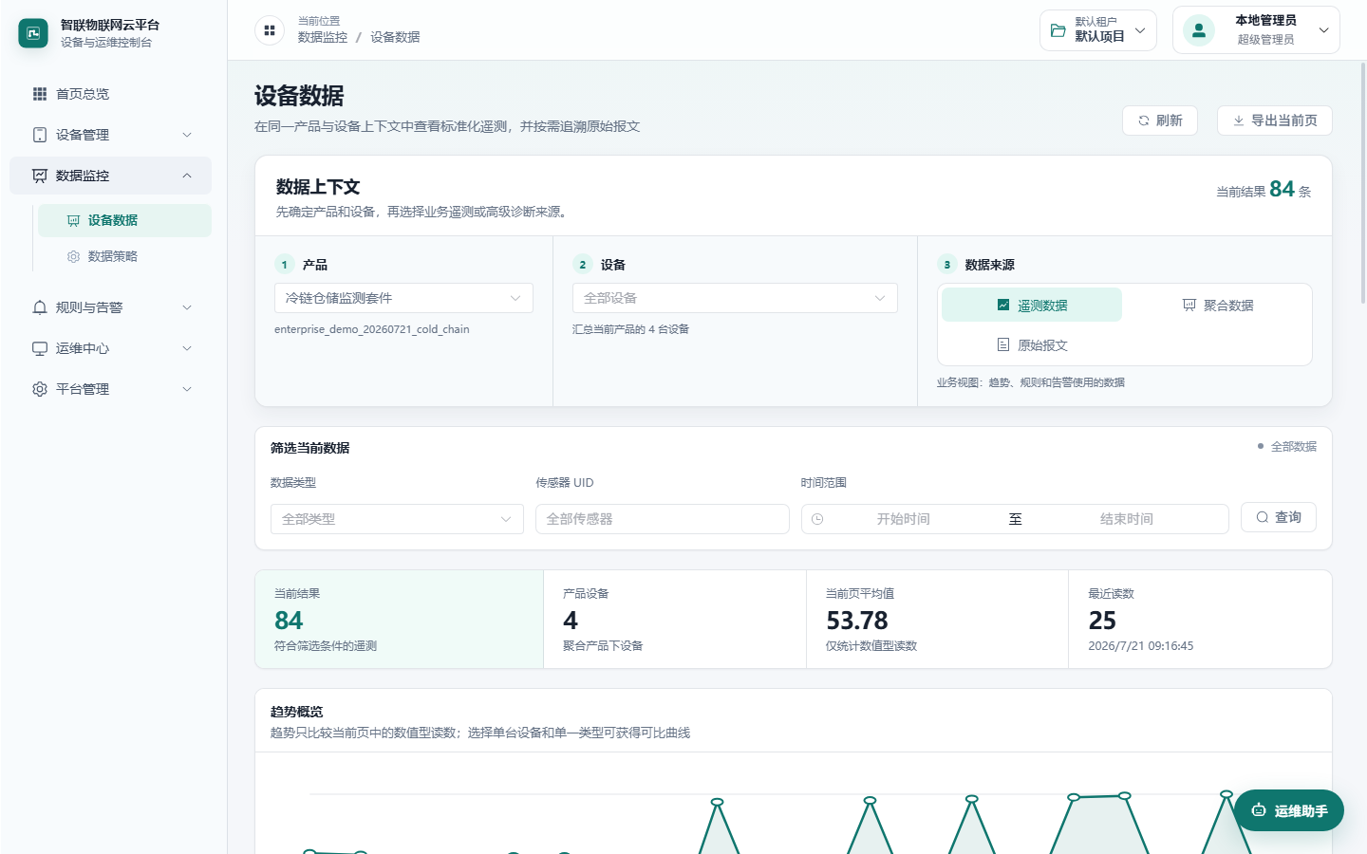Image resolution: width=1367 pixels, height=854 pixels.
Task: Click the 设备管理 device icon
Action: [x=40, y=135]
